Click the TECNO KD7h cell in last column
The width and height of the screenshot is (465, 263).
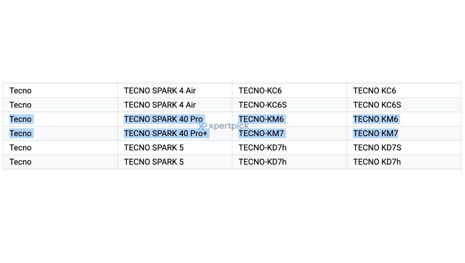[404, 162]
